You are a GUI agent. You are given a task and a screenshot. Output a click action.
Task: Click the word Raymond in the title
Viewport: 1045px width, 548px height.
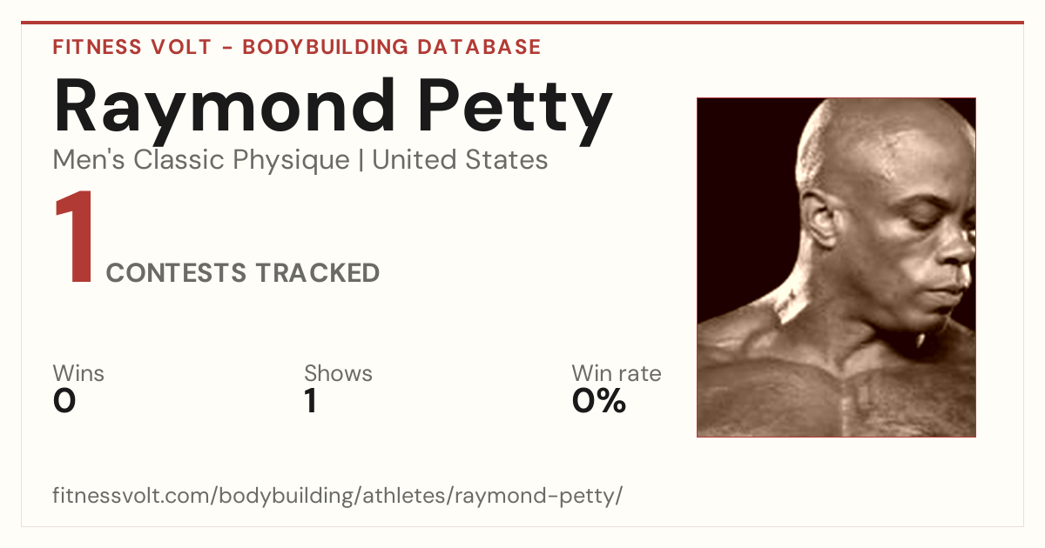[x=223, y=105]
